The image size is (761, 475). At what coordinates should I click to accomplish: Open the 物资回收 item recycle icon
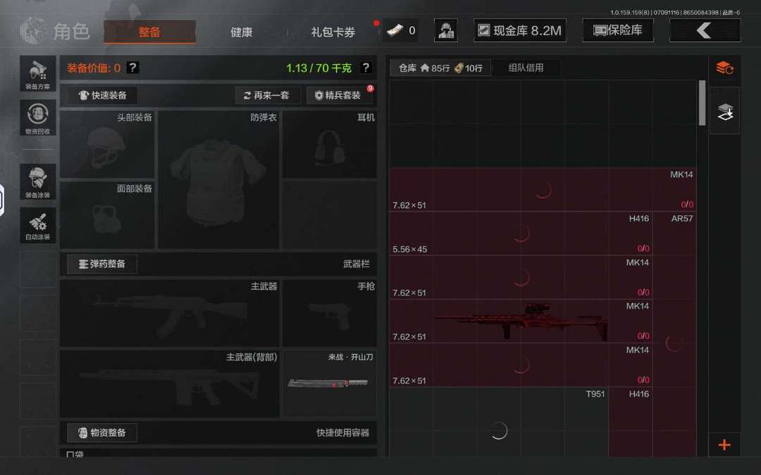pyautogui.click(x=38, y=118)
